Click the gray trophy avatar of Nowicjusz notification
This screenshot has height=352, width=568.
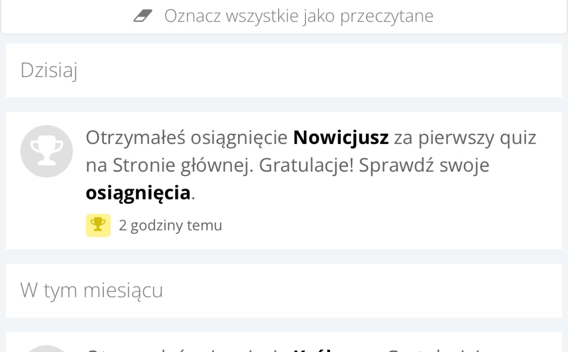47,151
